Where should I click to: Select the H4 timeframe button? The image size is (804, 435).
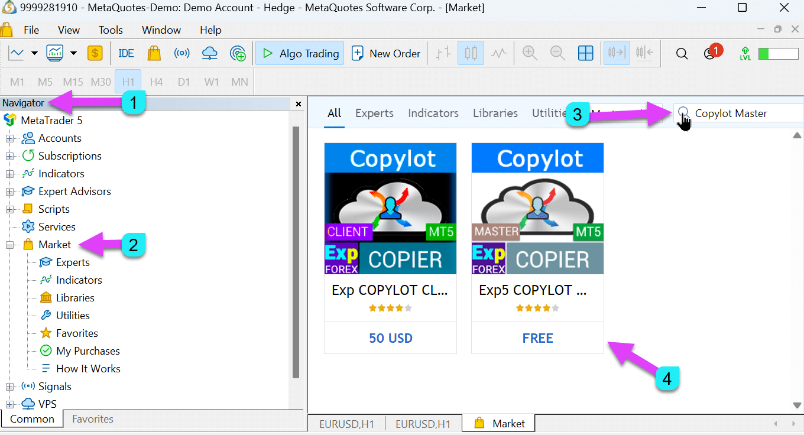coord(156,82)
